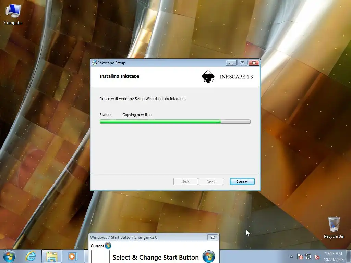Click the 'Installing Inkscape' heading
The height and width of the screenshot is (263, 351).
point(119,76)
